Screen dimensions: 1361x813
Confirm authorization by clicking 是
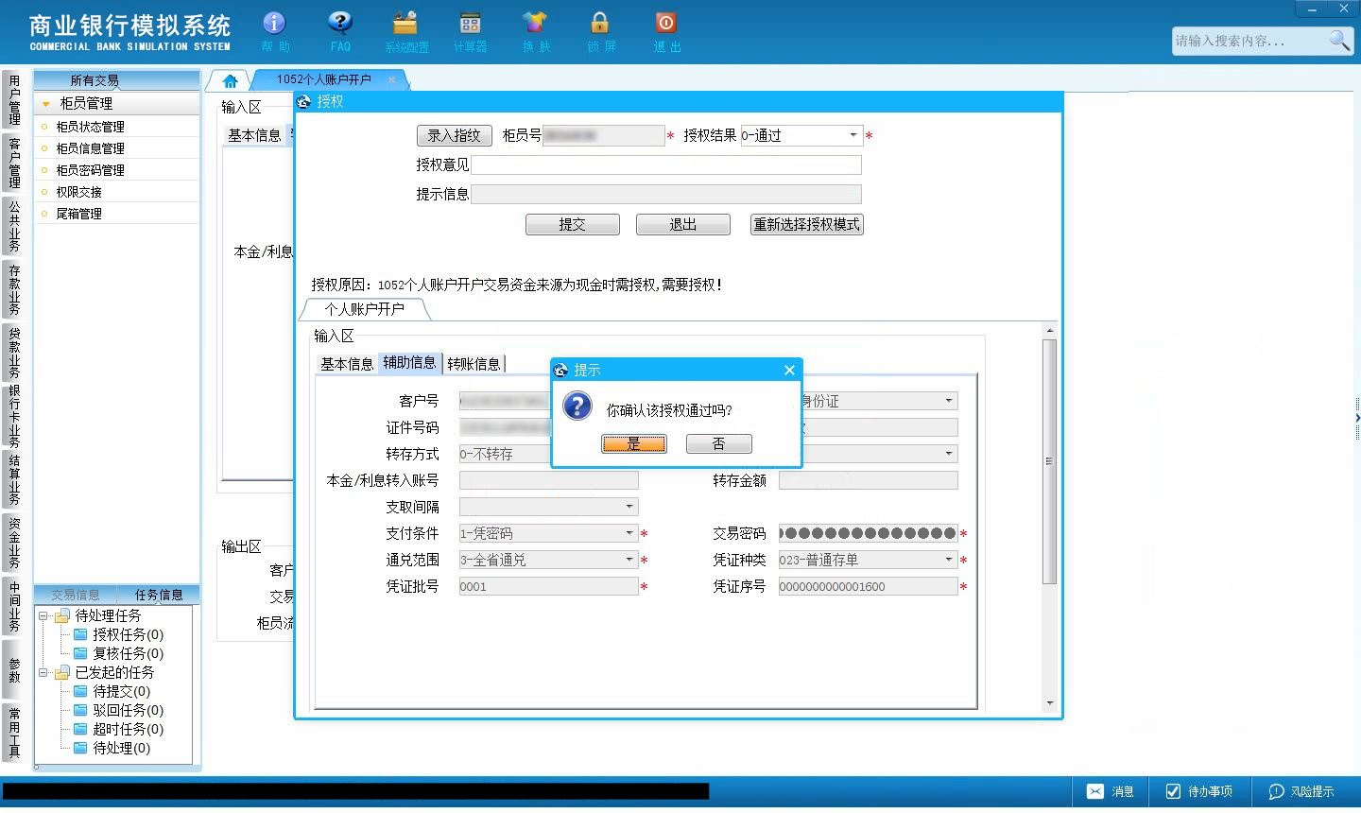pos(633,443)
